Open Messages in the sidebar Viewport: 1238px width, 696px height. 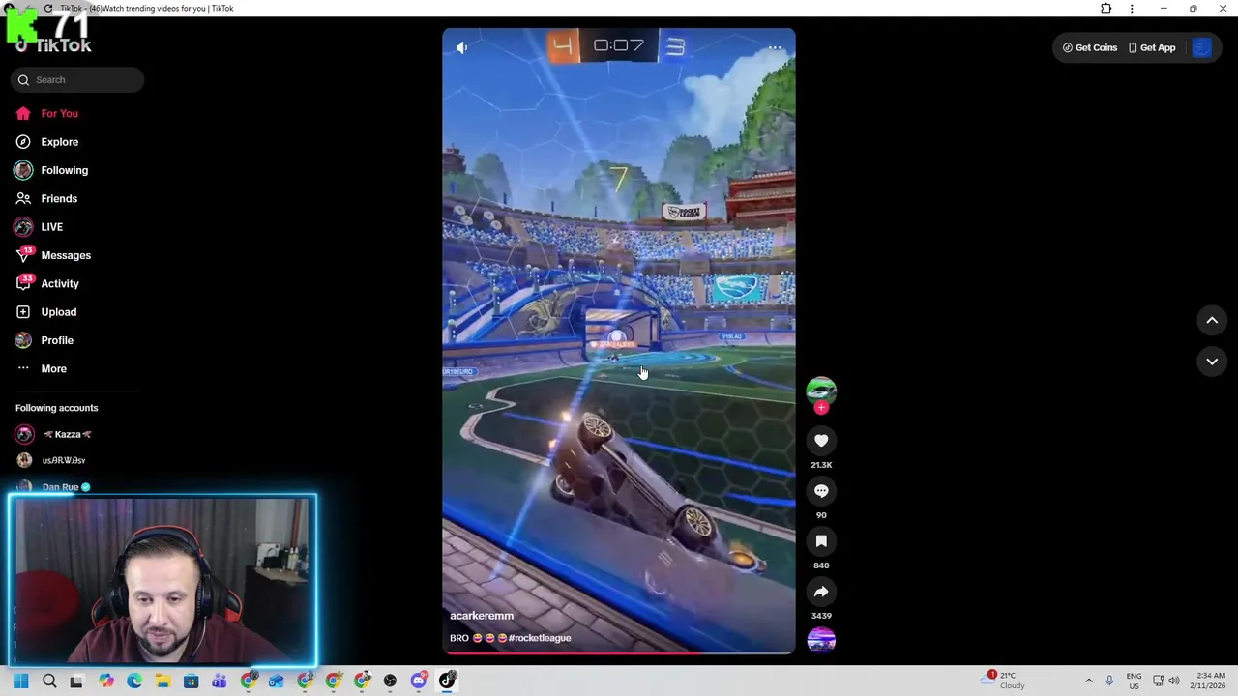pyautogui.click(x=66, y=255)
